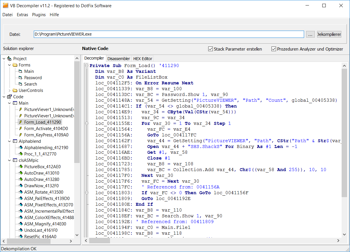The width and height of the screenshot is (350, 252).
Task: Click the Alphablending_412190 procedure icon
Action: point(21,148)
